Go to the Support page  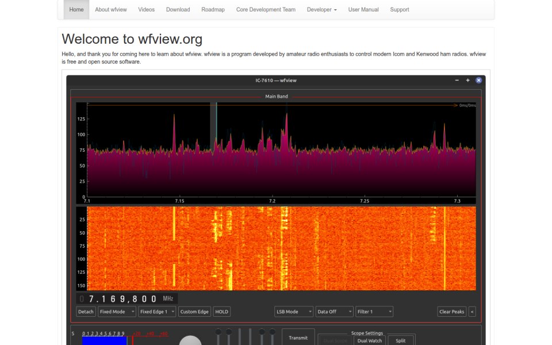[x=400, y=10]
